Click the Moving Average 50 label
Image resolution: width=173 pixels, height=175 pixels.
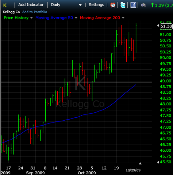click(54, 18)
